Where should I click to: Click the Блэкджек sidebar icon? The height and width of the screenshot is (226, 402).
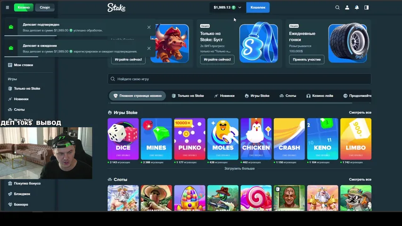(10, 194)
